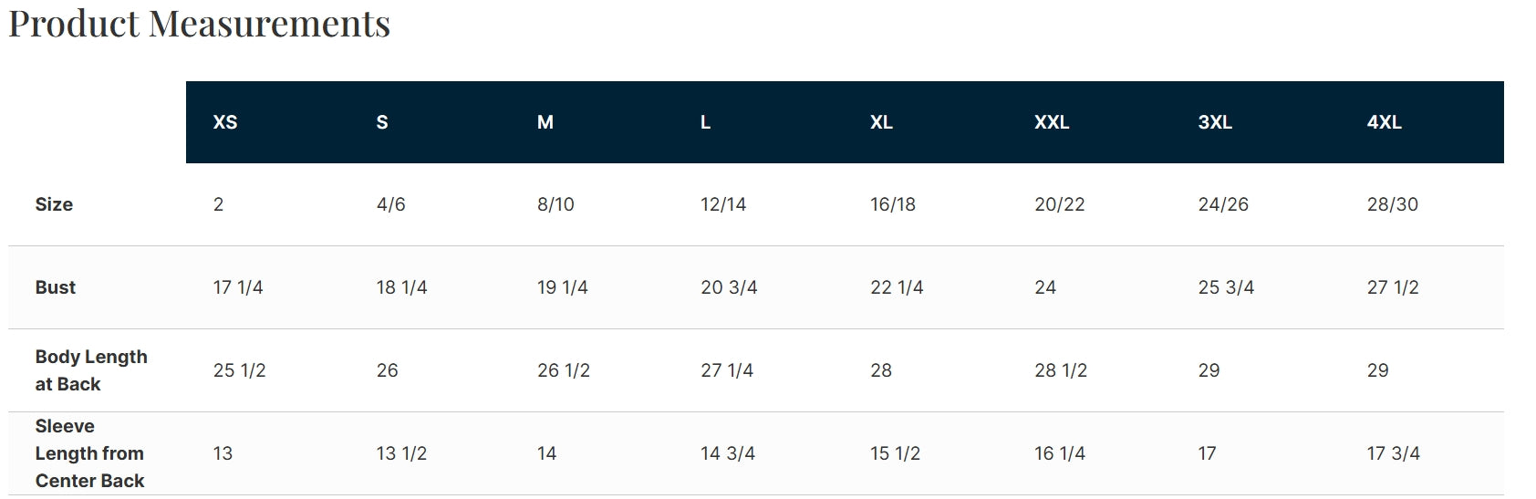Click the 18 1/4 bust measurement

click(401, 287)
